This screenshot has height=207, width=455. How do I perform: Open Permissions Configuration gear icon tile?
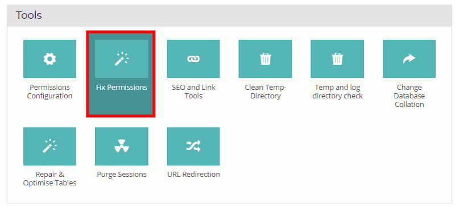coord(49,59)
